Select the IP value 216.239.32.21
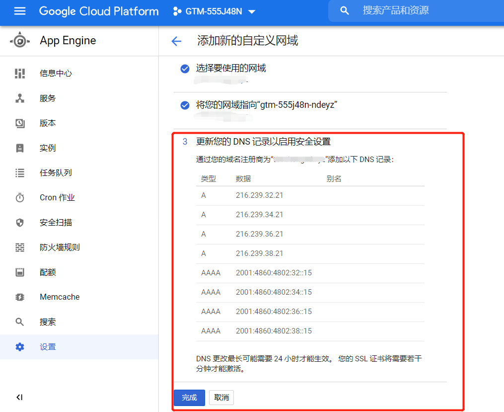504x412 pixels. [x=259, y=195]
